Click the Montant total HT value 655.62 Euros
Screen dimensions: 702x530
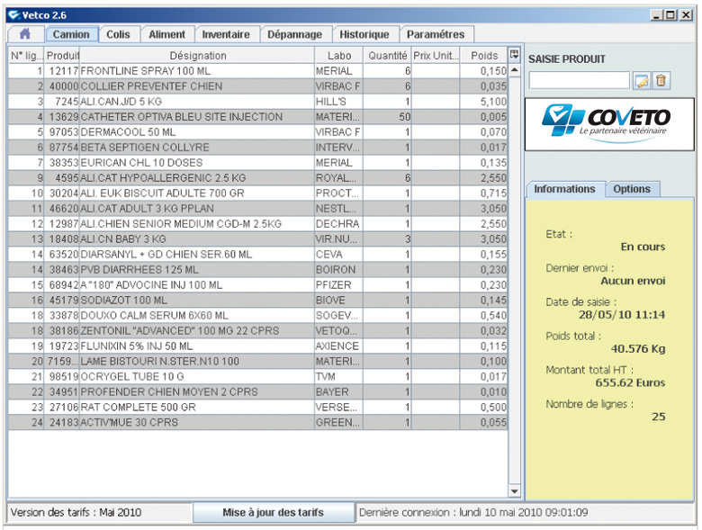point(630,382)
